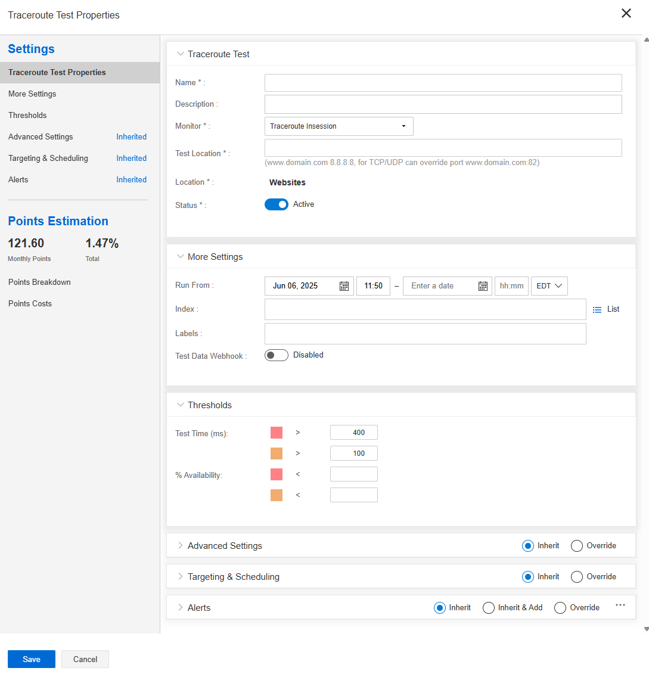Click the red Test Time threshold swatch

277,433
